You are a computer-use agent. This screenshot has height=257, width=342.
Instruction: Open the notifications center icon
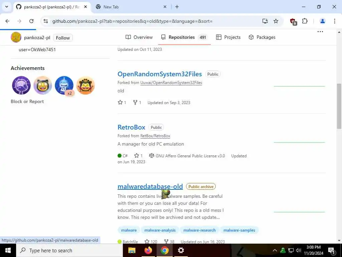[331, 250]
